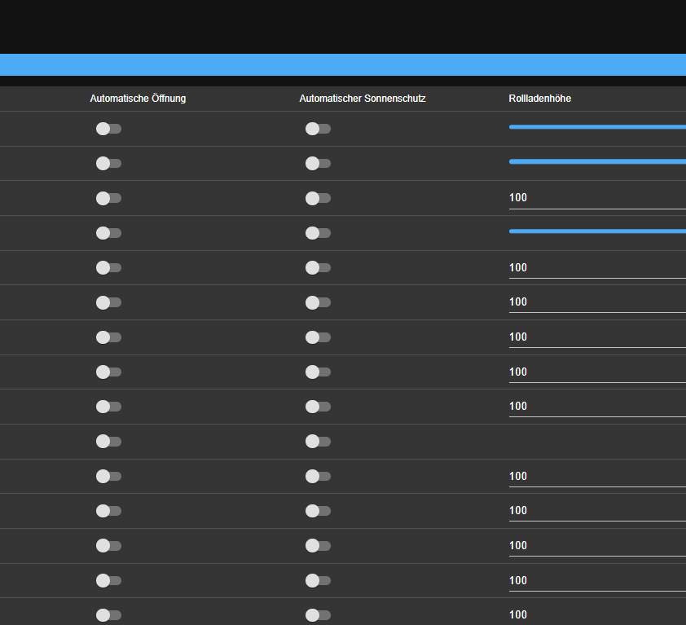Toggle Automatischer Sonnenschutz in row without Rollladenhöhe value

point(318,441)
